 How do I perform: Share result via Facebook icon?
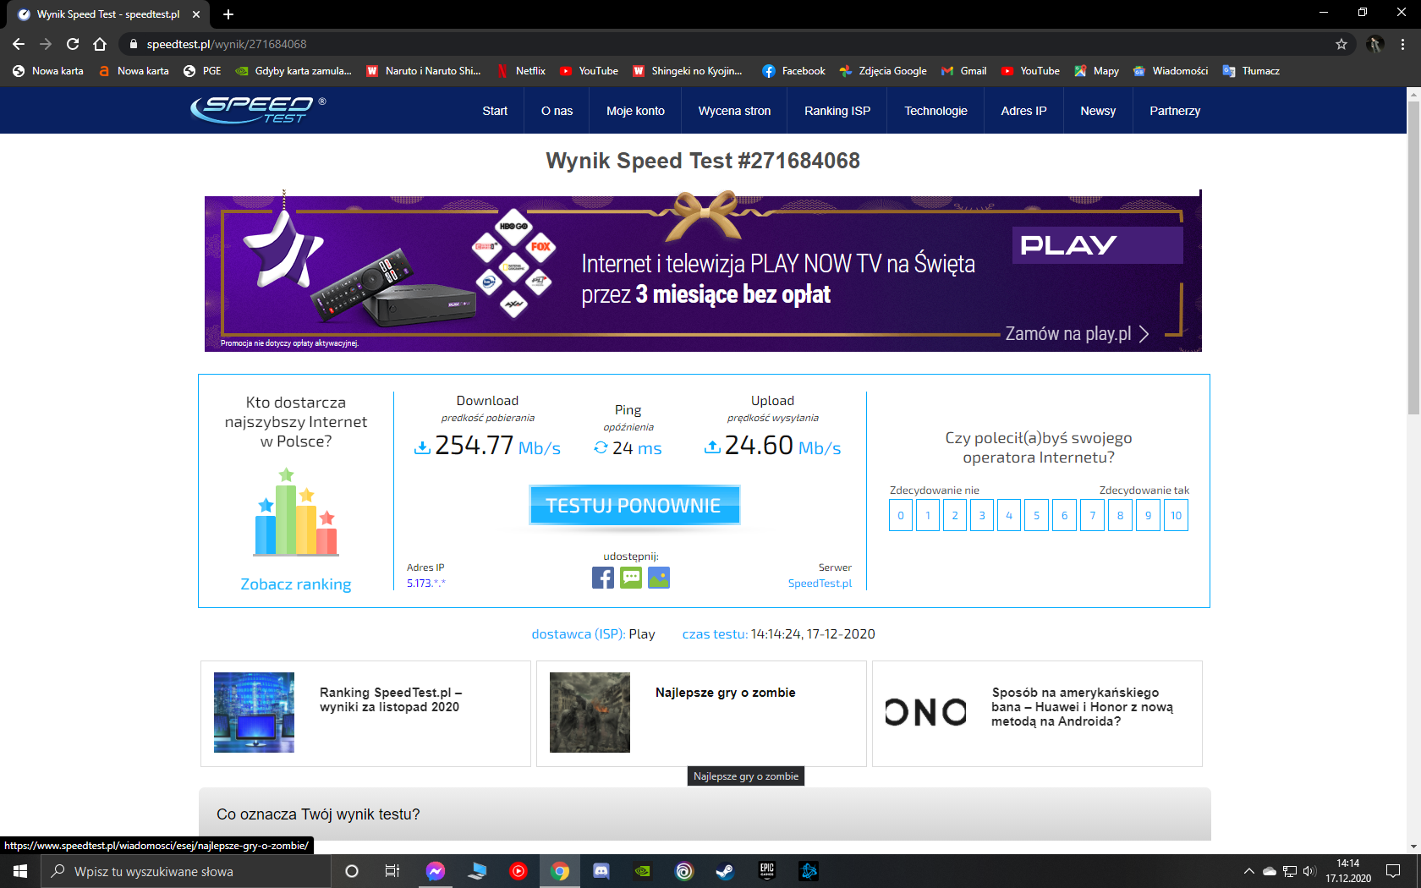point(603,578)
